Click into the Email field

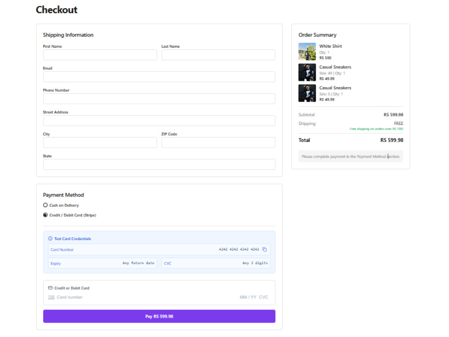[159, 77]
